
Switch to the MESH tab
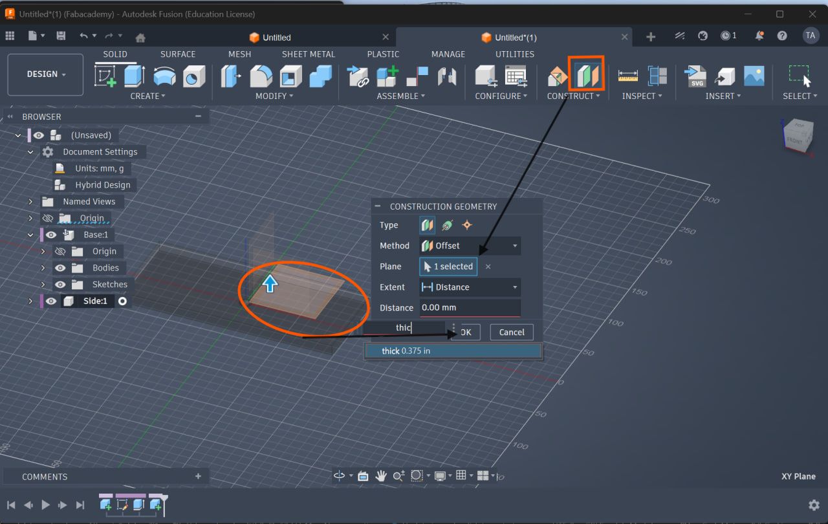pos(240,54)
